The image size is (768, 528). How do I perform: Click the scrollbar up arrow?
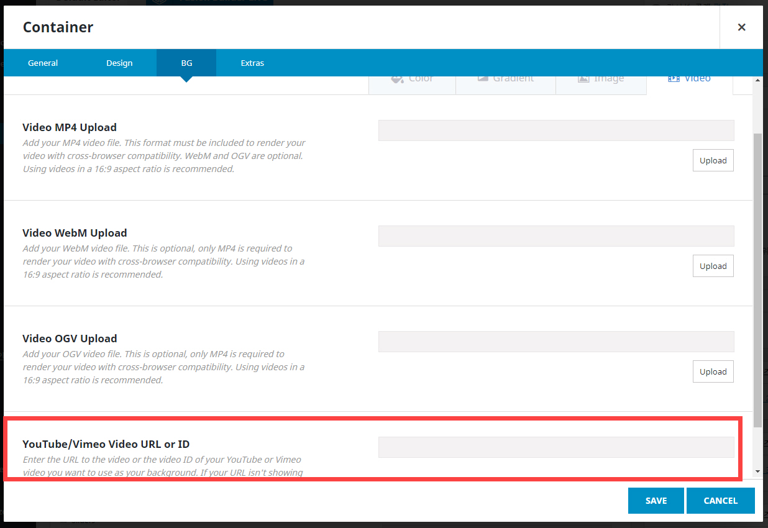(x=757, y=81)
